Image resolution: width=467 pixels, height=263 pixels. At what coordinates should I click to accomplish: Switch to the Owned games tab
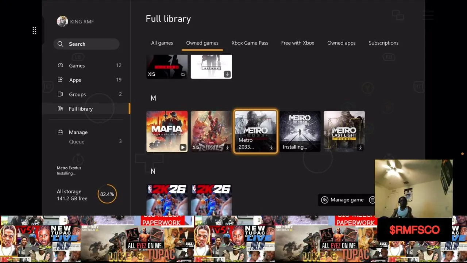[202, 43]
